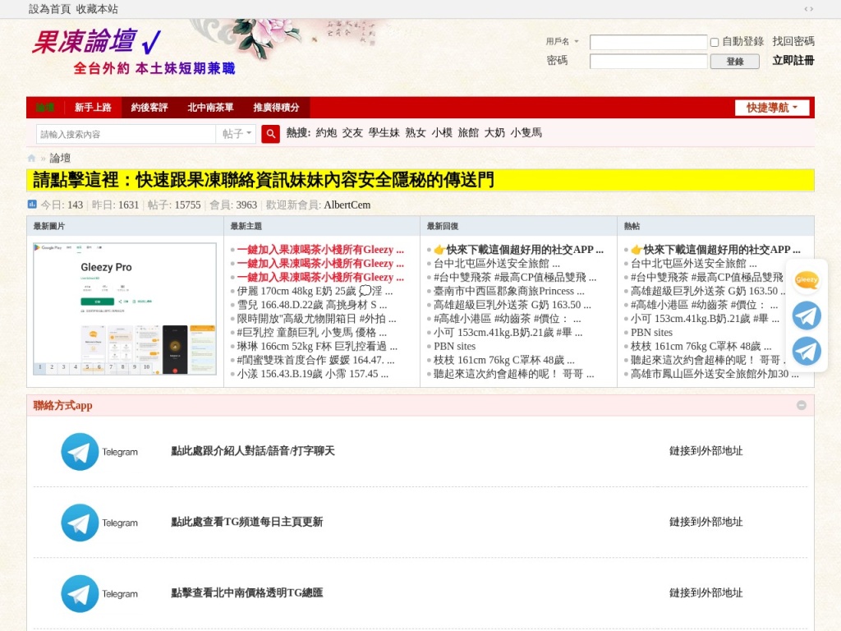Click the statistics chart icon beside 今日
Screen dimensions: 841x631
tap(32, 205)
